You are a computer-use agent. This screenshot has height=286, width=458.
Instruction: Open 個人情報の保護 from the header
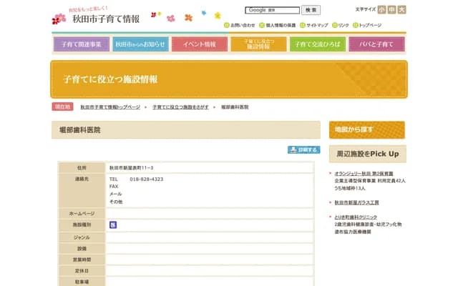tap(281, 25)
